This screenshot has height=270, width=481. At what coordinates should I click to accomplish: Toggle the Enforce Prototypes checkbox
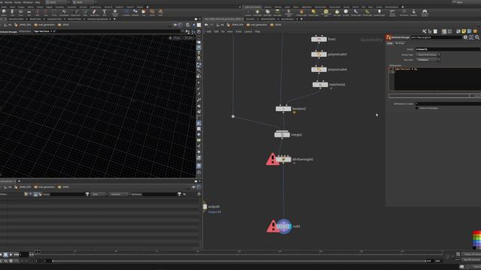417,108
